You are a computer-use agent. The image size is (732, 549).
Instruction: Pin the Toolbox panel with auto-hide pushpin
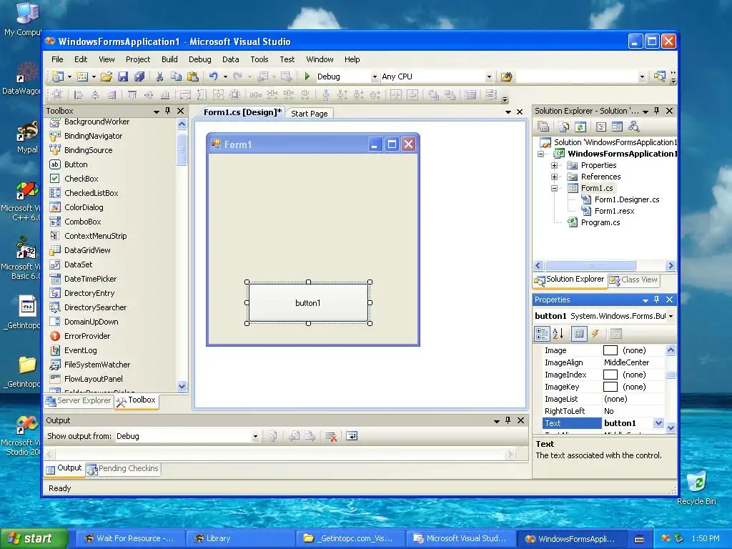pos(167,111)
